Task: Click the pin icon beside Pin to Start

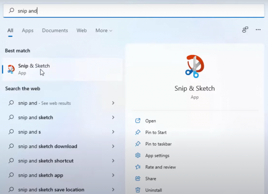Action: [x=138, y=132]
